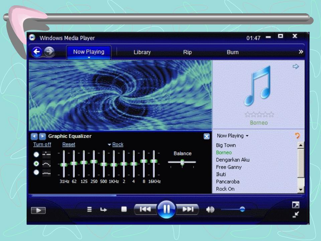Click the 2 KHz equalizer slider
This screenshot has height=241, width=321.
124,164
